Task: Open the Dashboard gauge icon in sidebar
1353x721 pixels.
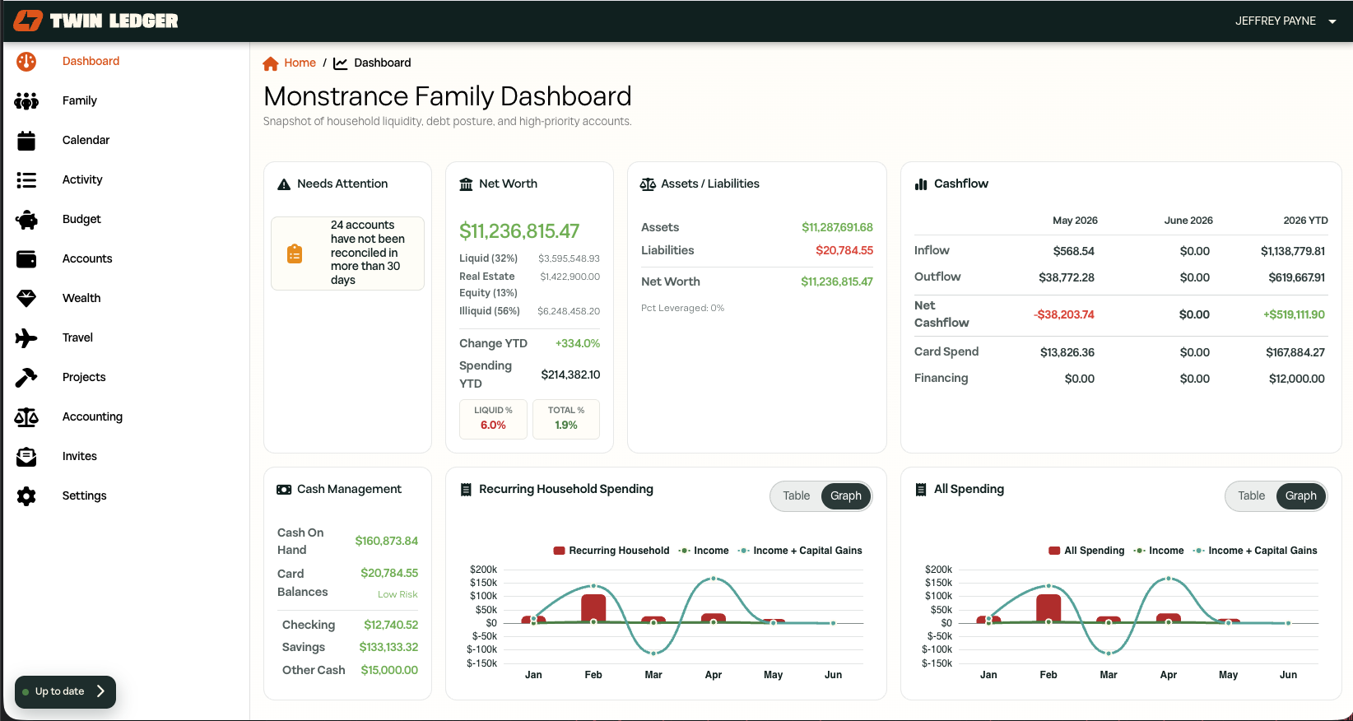Action: (x=26, y=61)
